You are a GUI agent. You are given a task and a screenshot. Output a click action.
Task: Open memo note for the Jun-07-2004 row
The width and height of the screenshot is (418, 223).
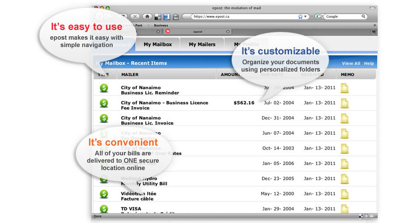(344, 134)
